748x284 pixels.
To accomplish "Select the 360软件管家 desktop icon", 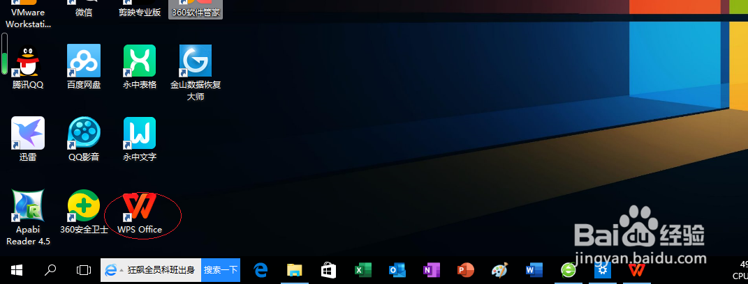I will tap(196, 8).
